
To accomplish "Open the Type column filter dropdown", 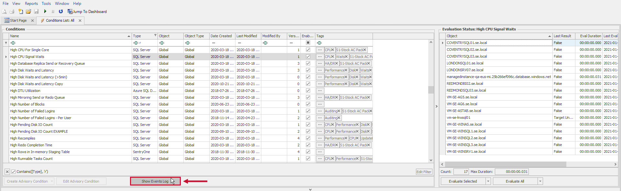I will click(155, 36).
